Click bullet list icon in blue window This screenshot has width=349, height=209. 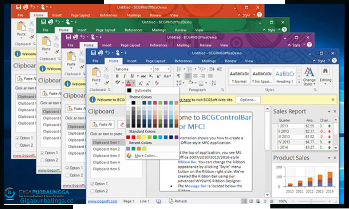[179, 69]
